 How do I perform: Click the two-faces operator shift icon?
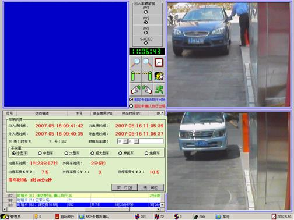point(159,76)
